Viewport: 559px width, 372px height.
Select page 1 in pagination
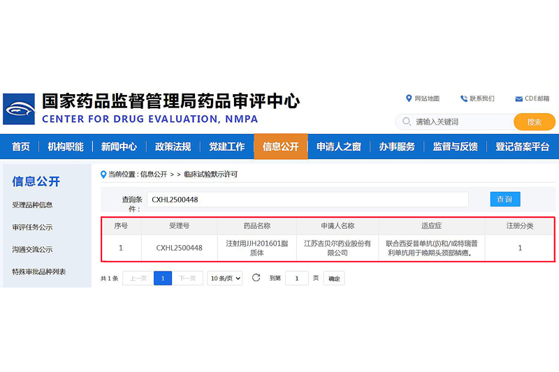[x=162, y=278]
